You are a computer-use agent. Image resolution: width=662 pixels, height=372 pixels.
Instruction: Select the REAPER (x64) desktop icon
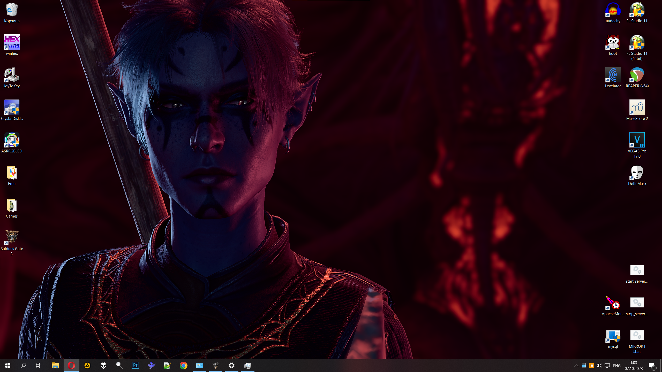point(637,76)
